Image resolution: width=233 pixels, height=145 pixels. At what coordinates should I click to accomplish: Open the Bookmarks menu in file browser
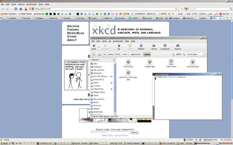(118, 41)
